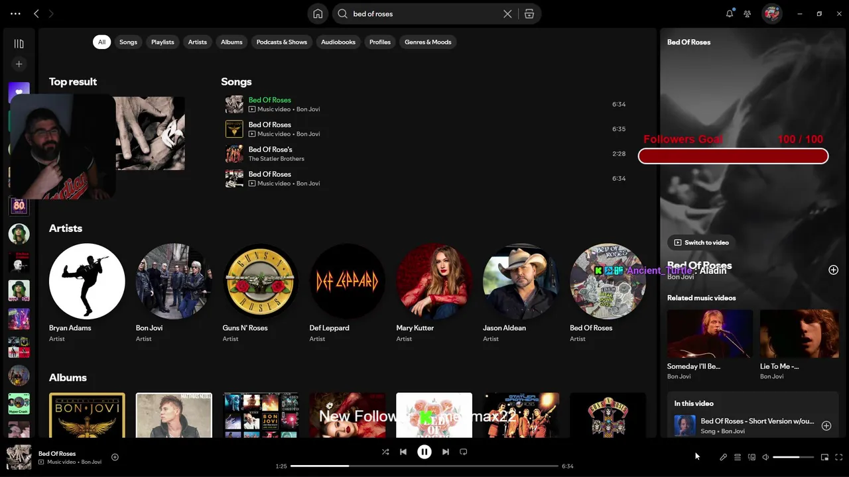
Task: Seek in the song progress bar
Action: [424, 466]
